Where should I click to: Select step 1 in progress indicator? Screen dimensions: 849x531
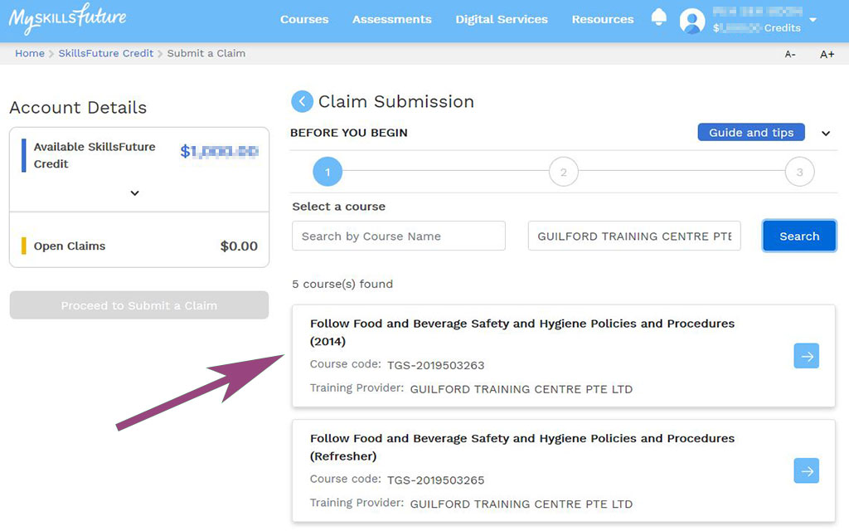pyautogui.click(x=327, y=172)
